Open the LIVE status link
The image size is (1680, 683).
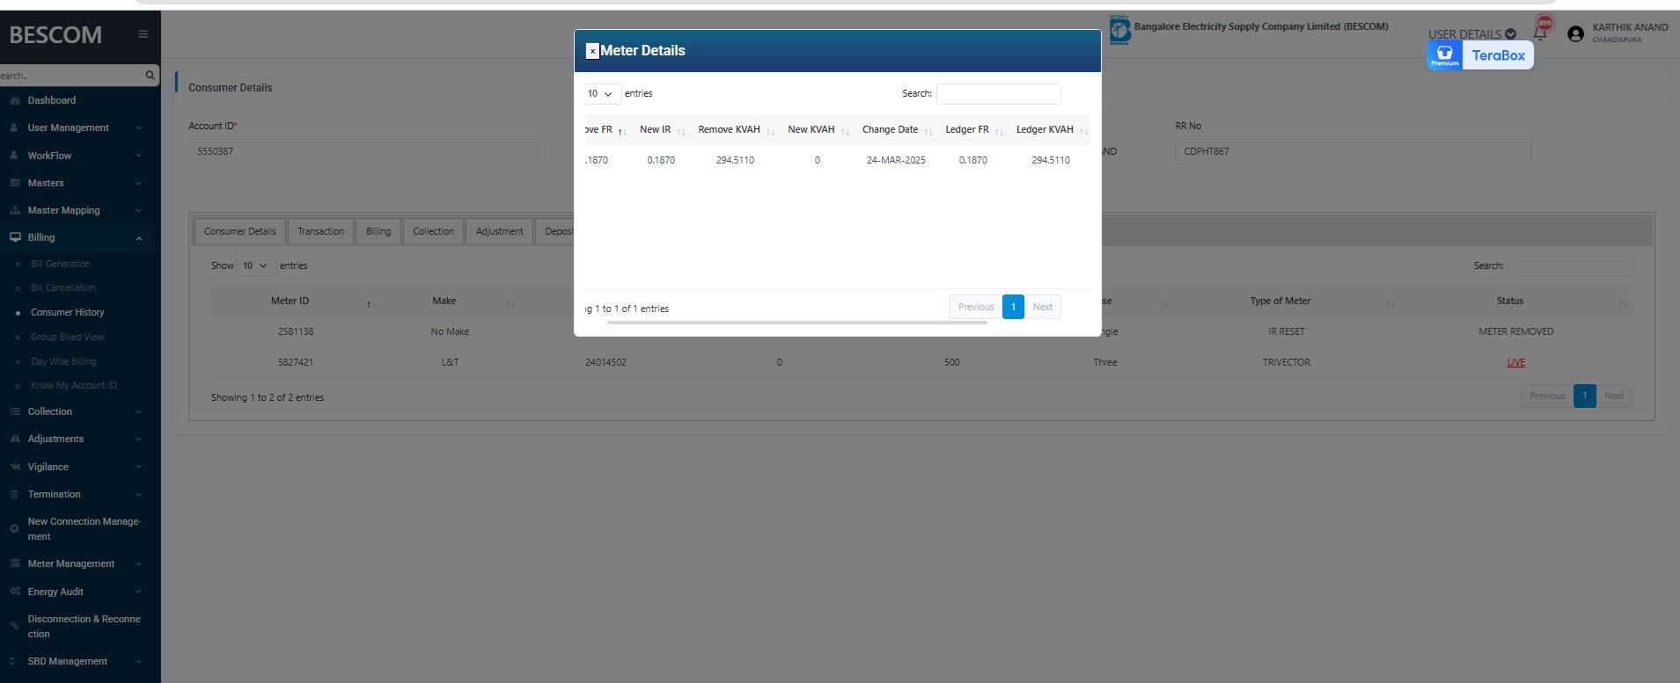pyautogui.click(x=1515, y=362)
